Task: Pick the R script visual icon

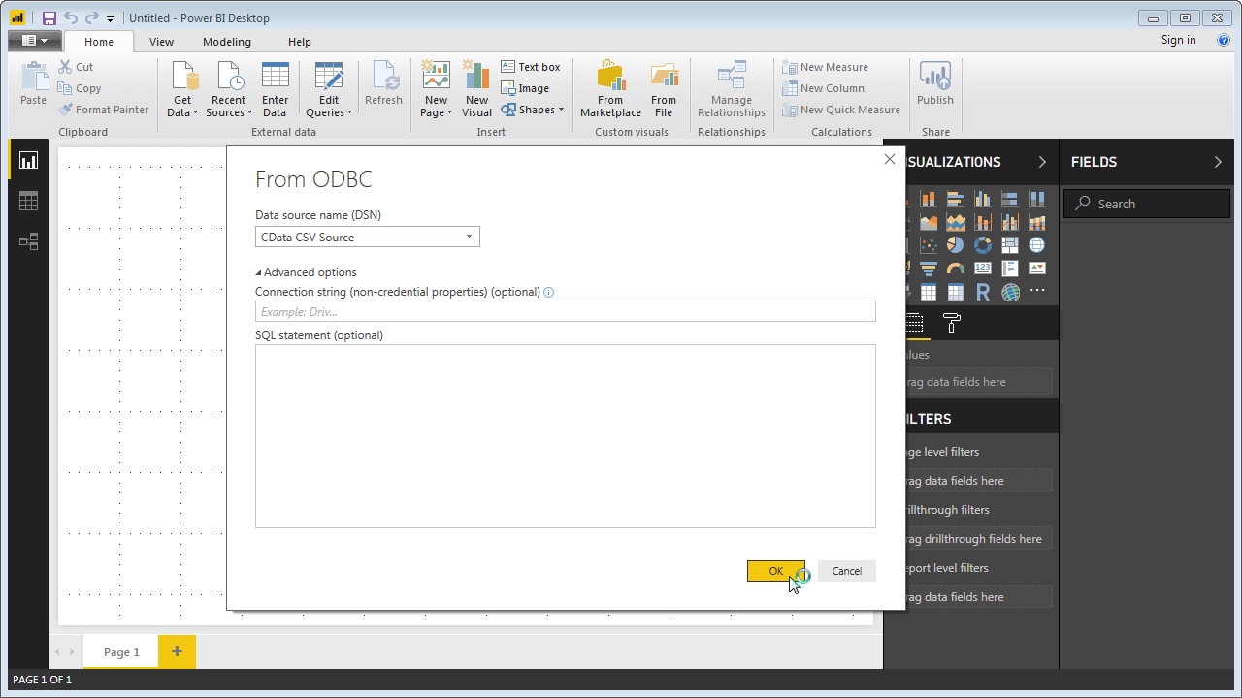Action: point(983,292)
